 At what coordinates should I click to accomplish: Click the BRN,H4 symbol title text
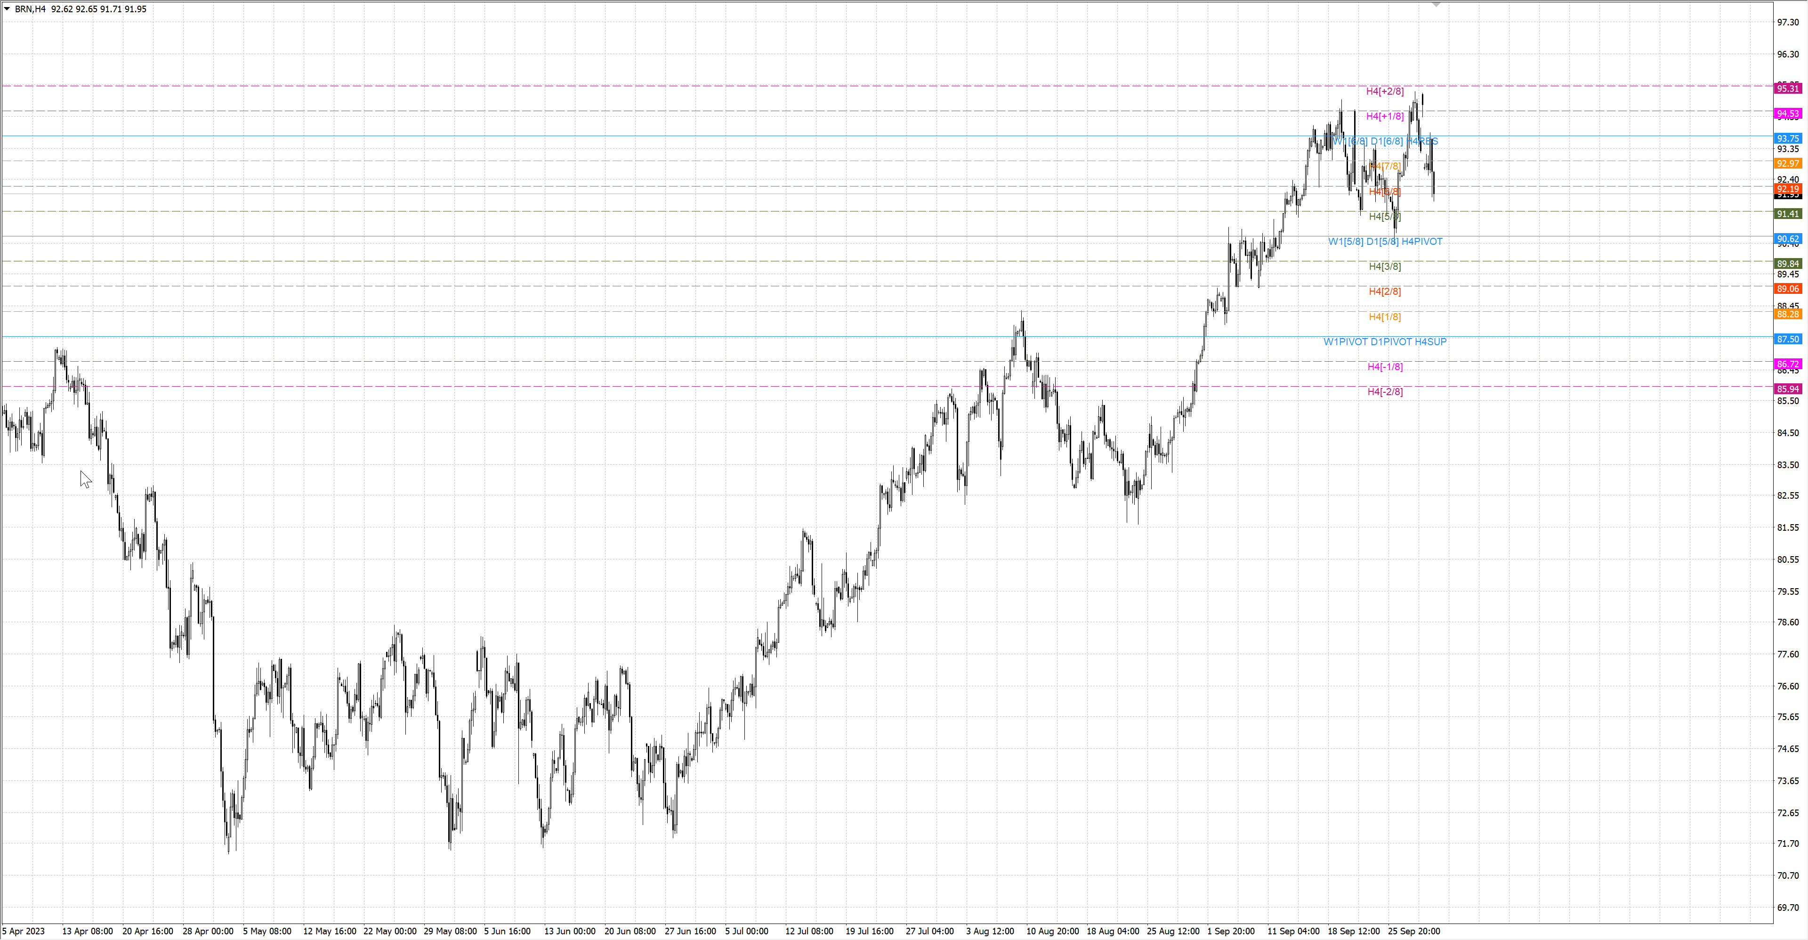[30, 9]
